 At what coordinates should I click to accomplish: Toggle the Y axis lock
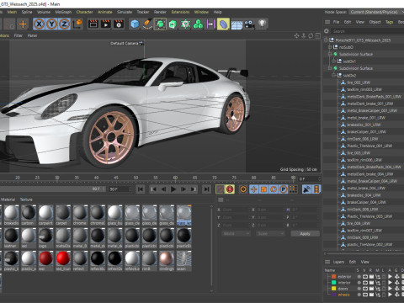coord(51,24)
